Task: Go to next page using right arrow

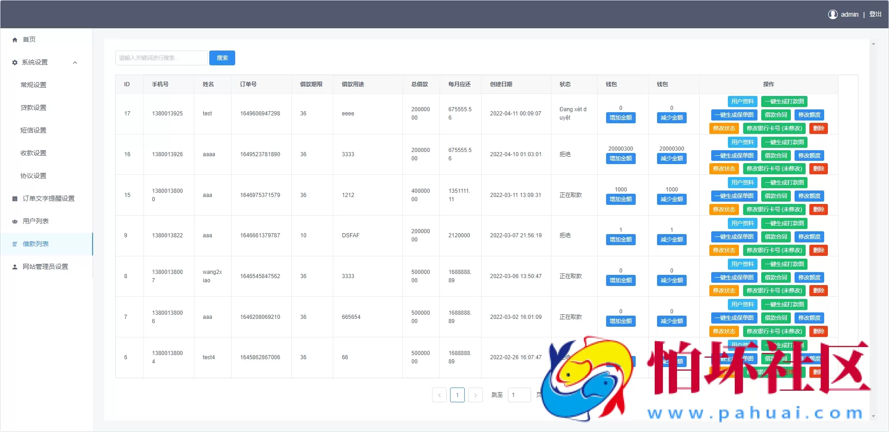Action: (475, 395)
